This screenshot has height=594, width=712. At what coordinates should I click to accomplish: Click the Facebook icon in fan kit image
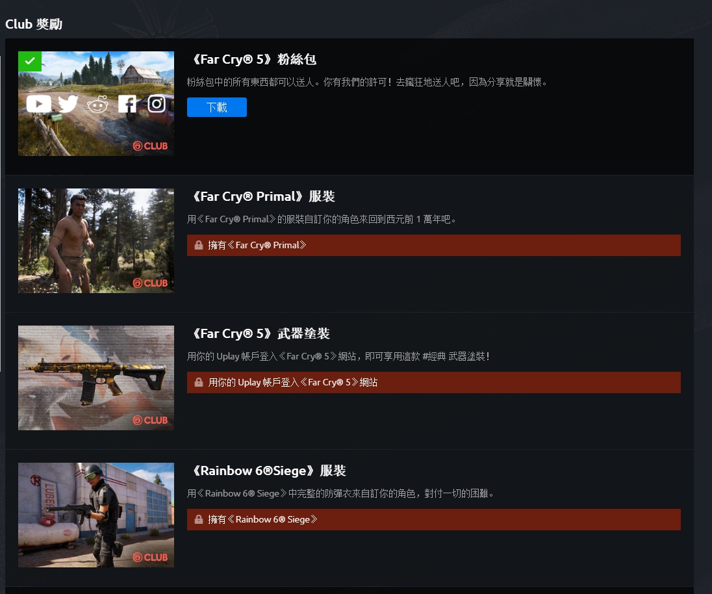[127, 104]
